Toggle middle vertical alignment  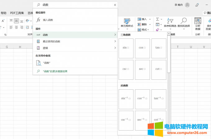tap(16, 21)
